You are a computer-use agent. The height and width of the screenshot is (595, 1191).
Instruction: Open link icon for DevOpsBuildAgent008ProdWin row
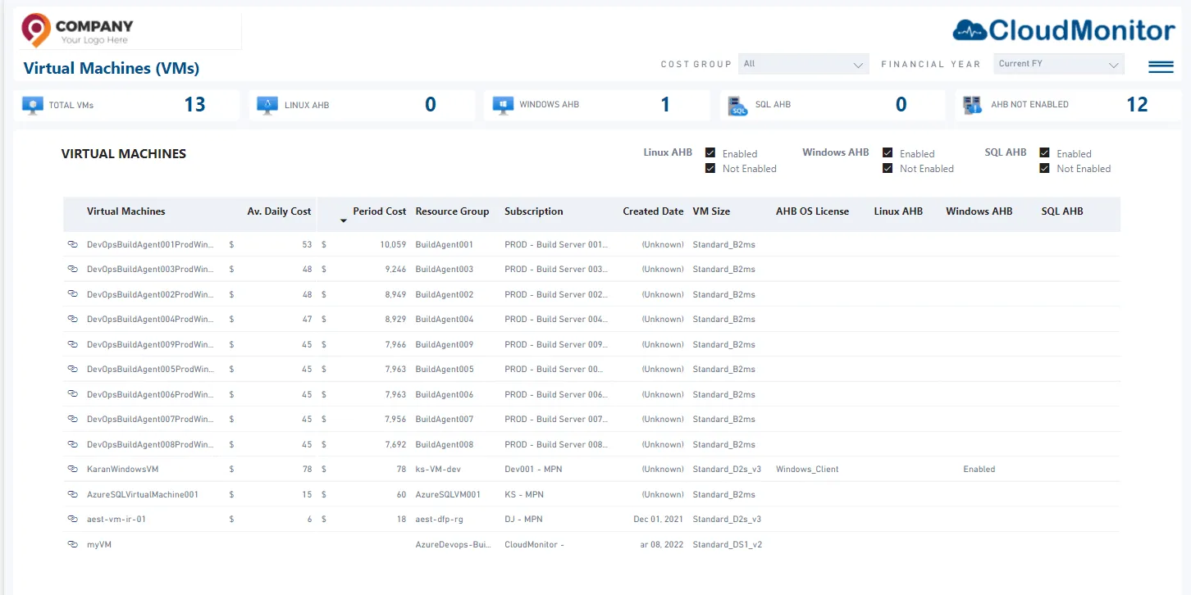72,444
